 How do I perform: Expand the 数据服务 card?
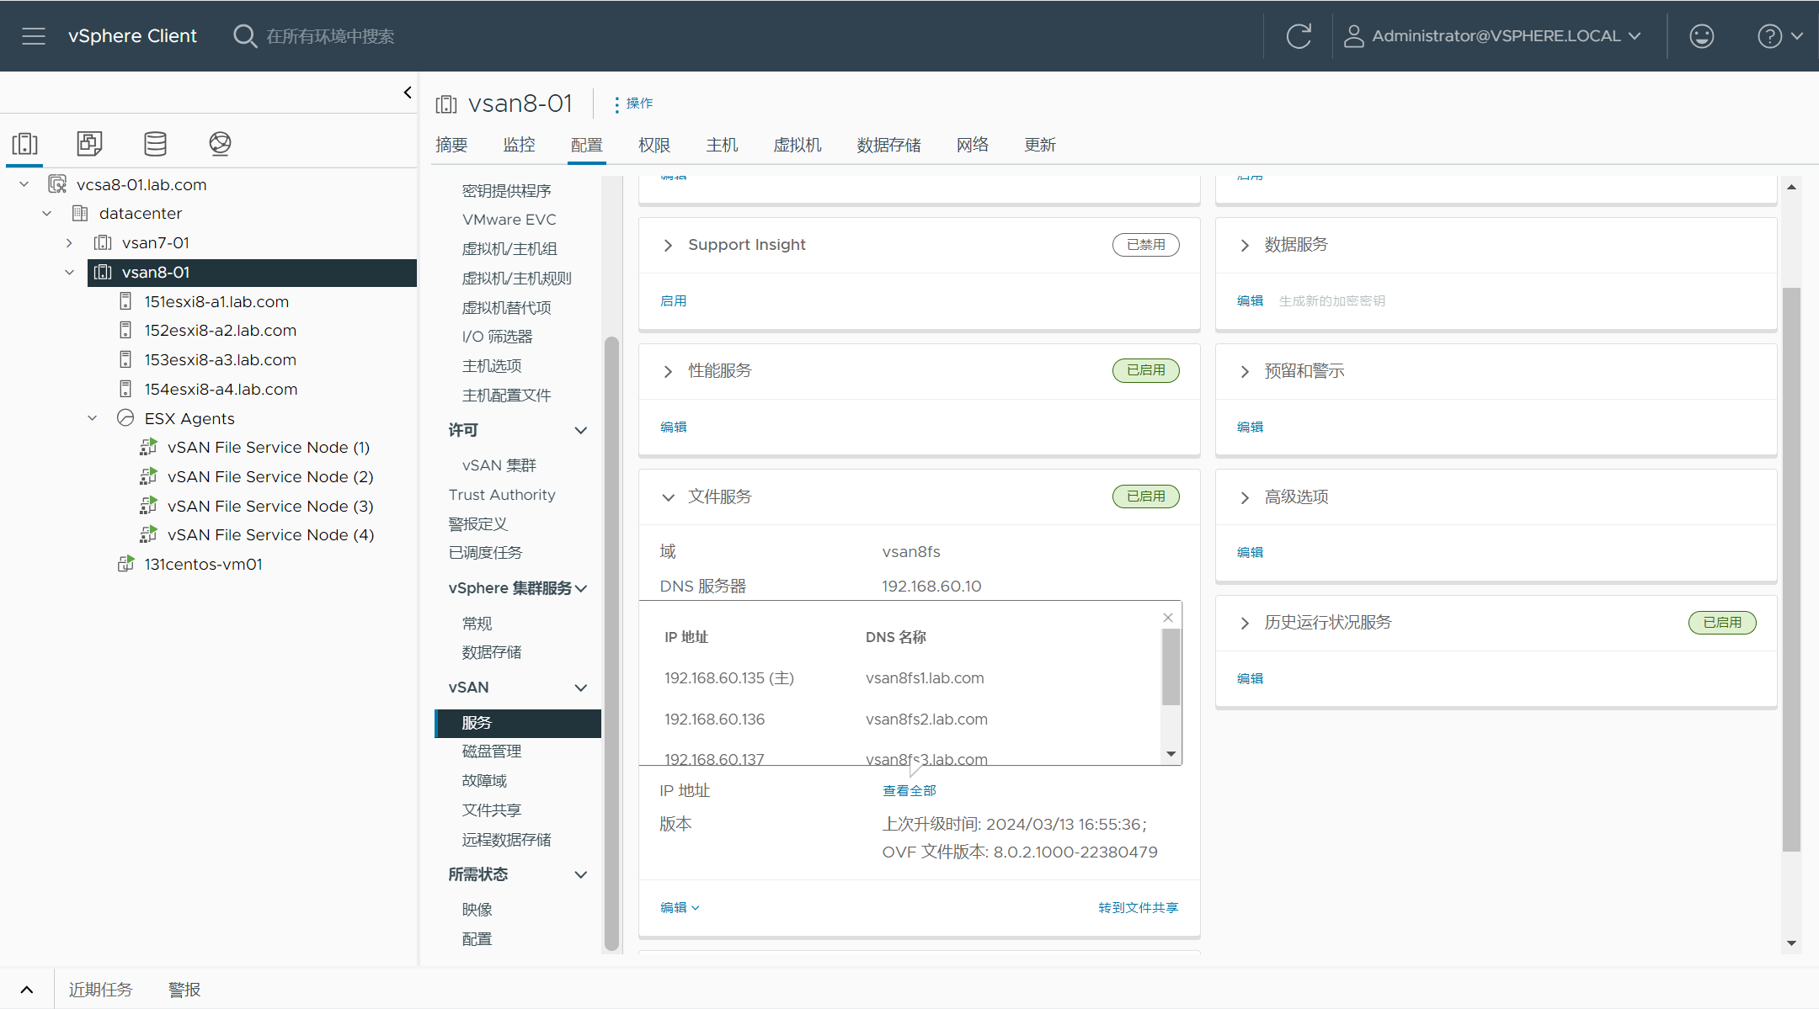coord(1245,245)
